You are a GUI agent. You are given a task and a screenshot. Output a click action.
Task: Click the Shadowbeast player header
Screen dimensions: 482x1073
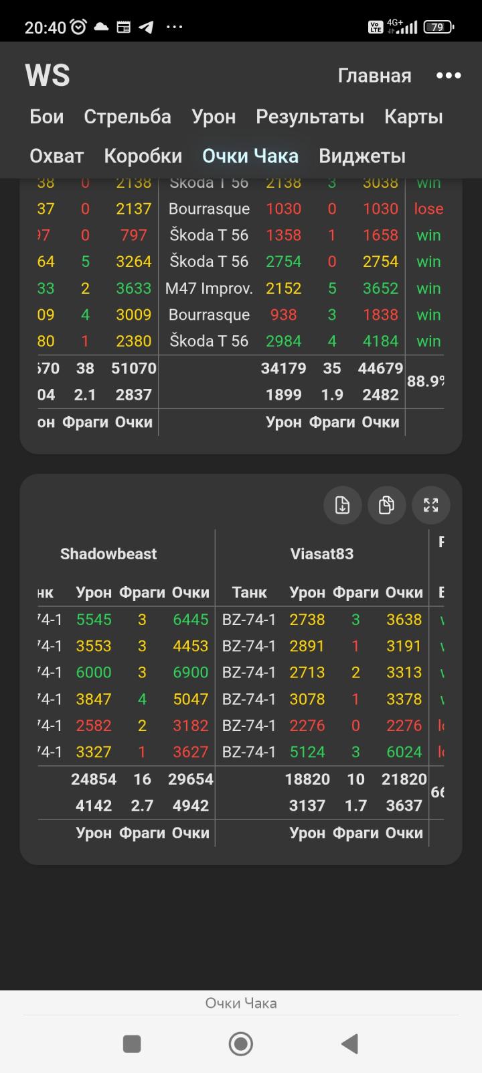108,554
